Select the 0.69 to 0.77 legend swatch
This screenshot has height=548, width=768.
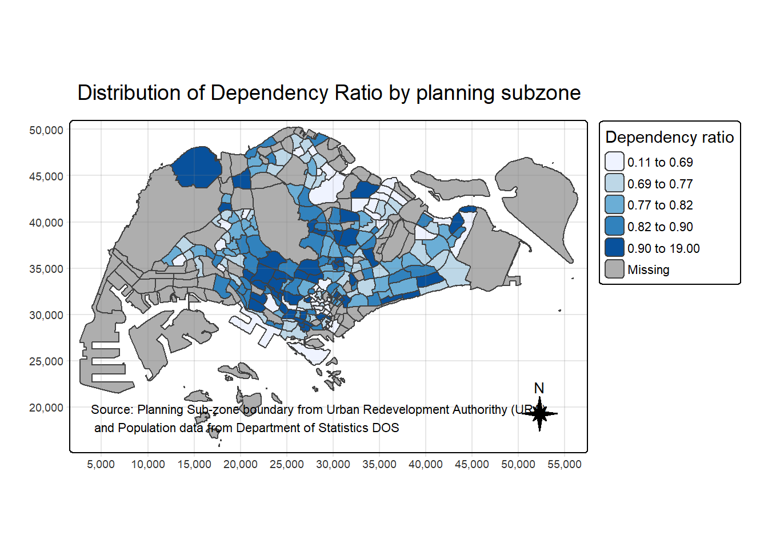614,183
